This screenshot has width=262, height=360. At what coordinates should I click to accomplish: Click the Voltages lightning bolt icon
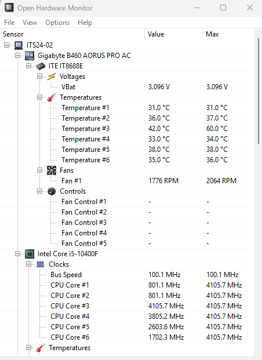point(52,77)
